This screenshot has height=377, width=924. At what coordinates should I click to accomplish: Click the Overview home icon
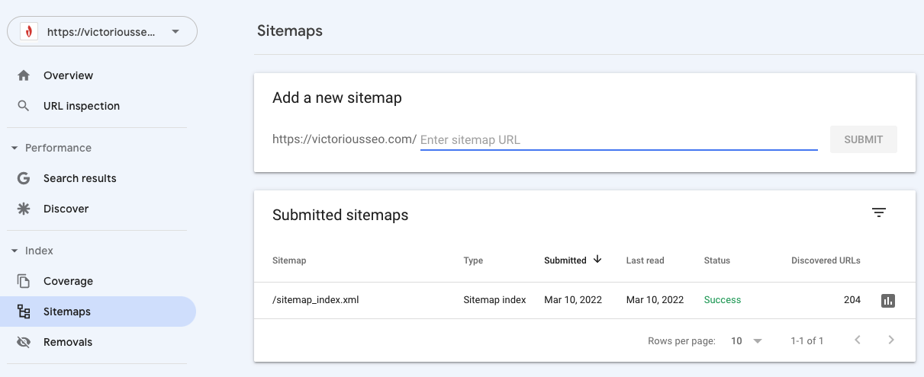point(24,75)
